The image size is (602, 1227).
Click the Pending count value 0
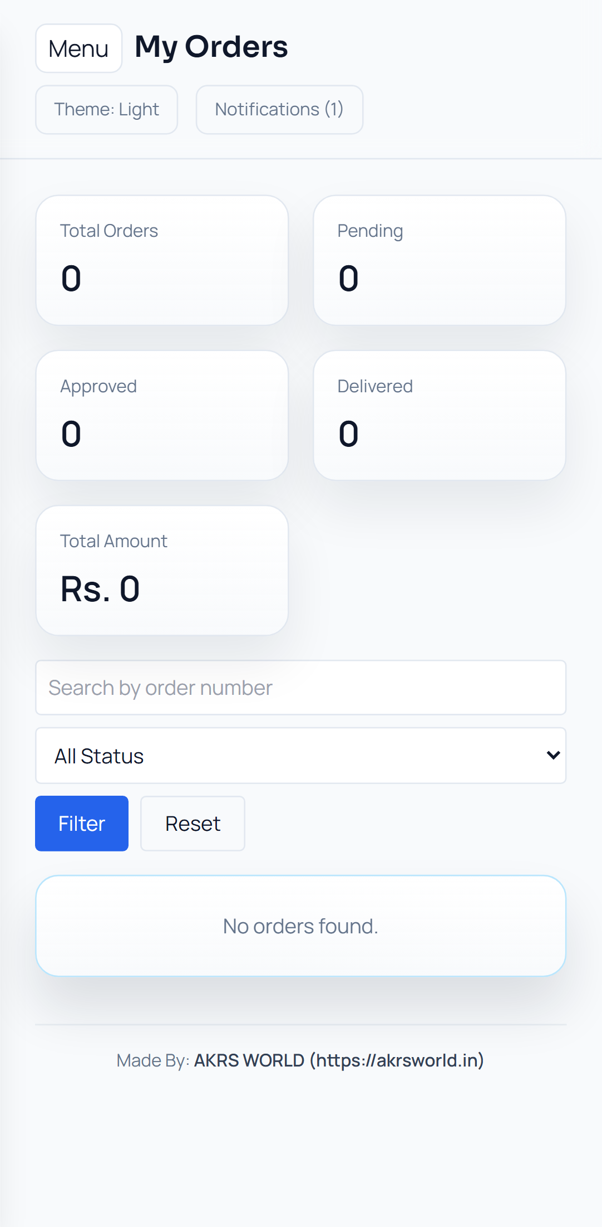pyautogui.click(x=349, y=279)
